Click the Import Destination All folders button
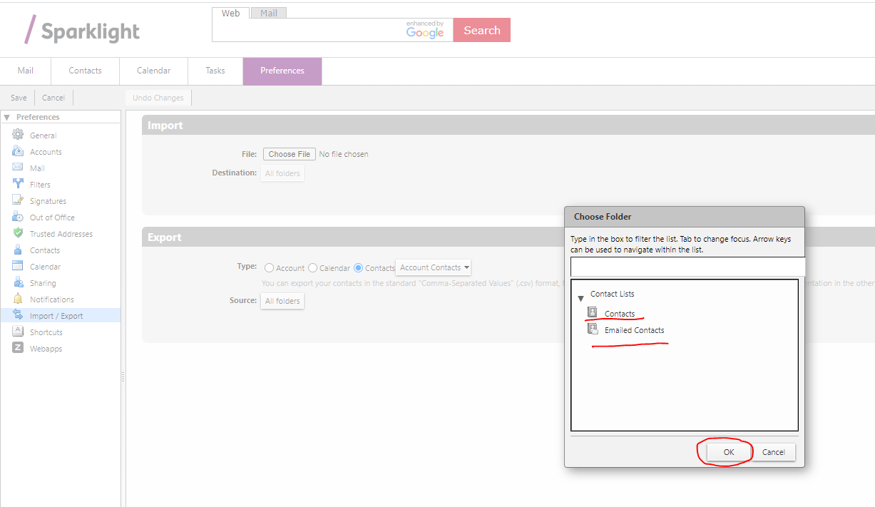Viewport: 875px width, 507px height. pyautogui.click(x=282, y=173)
